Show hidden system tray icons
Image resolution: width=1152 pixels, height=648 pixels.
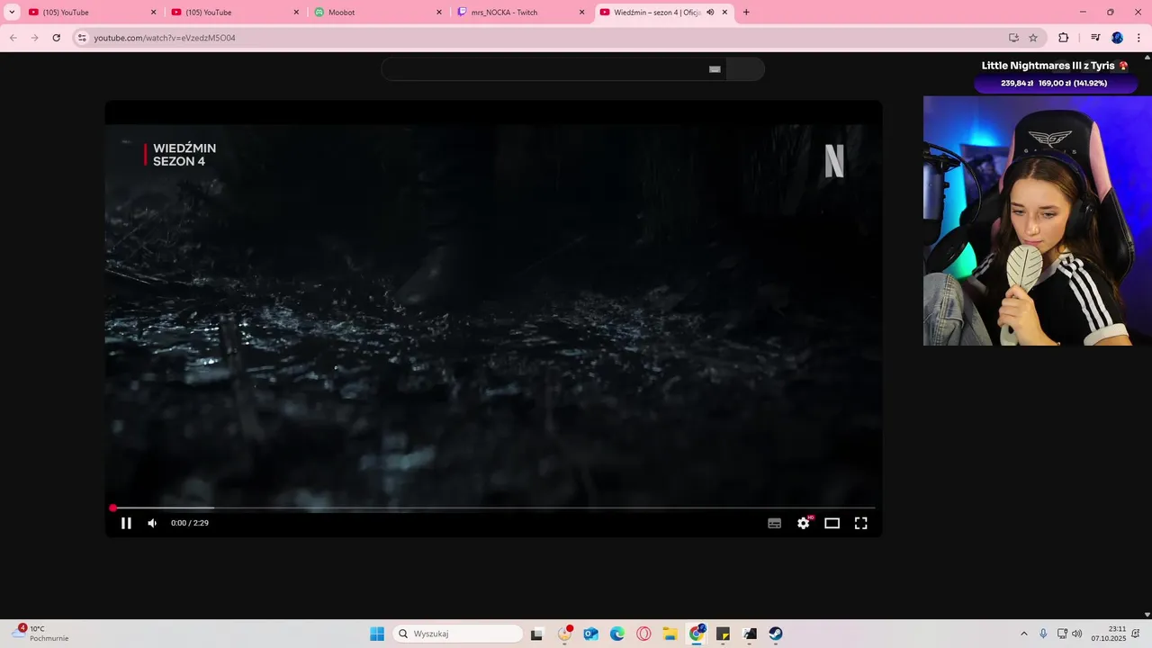click(1023, 634)
